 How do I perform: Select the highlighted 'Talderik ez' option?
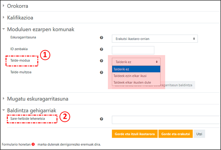136,69
